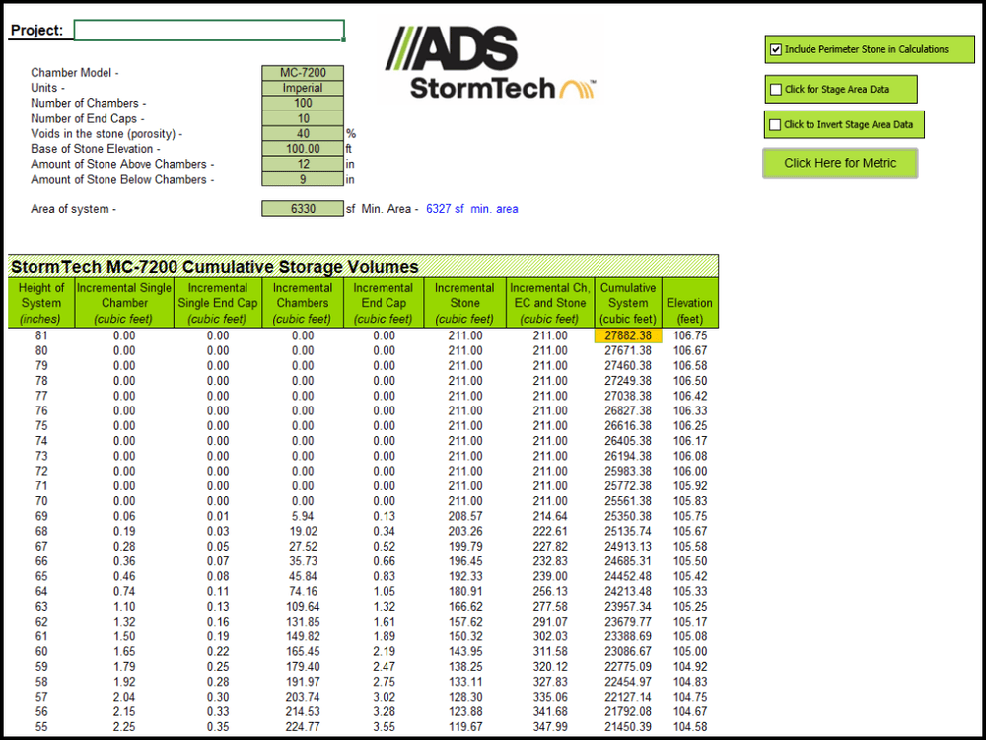Toggle Include Perimeter Stone in Calculations checkbox
986x740 pixels.
[x=777, y=49]
